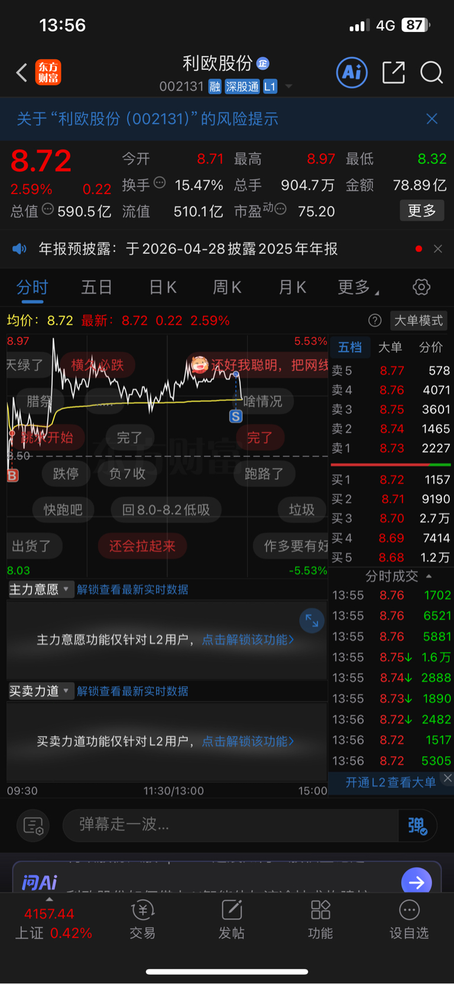Viewport: 454px width, 984px height.
Task: Switch to the 五日 chart tab
Action: coord(96,288)
